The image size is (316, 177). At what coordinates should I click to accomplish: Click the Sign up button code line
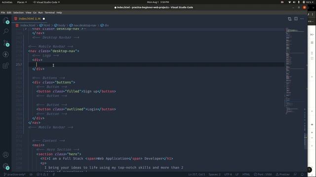coord(76,91)
